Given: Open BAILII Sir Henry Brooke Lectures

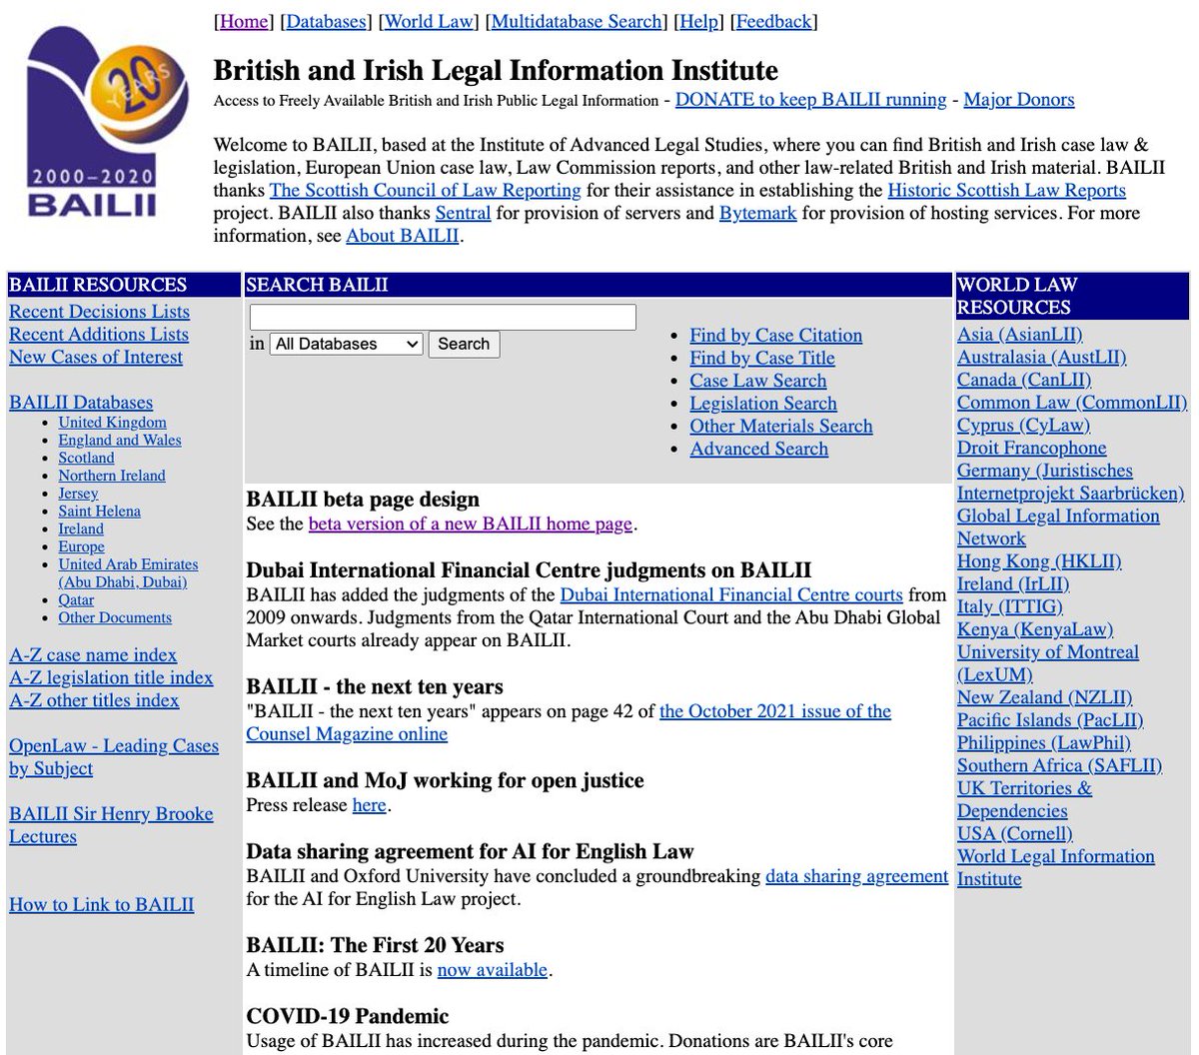Looking at the screenshot, I should (x=111, y=825).
